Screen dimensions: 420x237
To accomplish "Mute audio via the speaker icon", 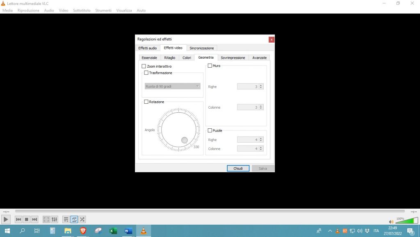I will (391, 222).
